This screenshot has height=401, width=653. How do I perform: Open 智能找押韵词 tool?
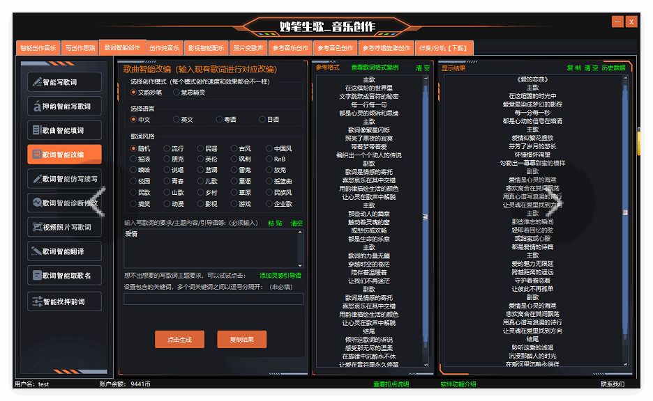click(x=64, y=301)
